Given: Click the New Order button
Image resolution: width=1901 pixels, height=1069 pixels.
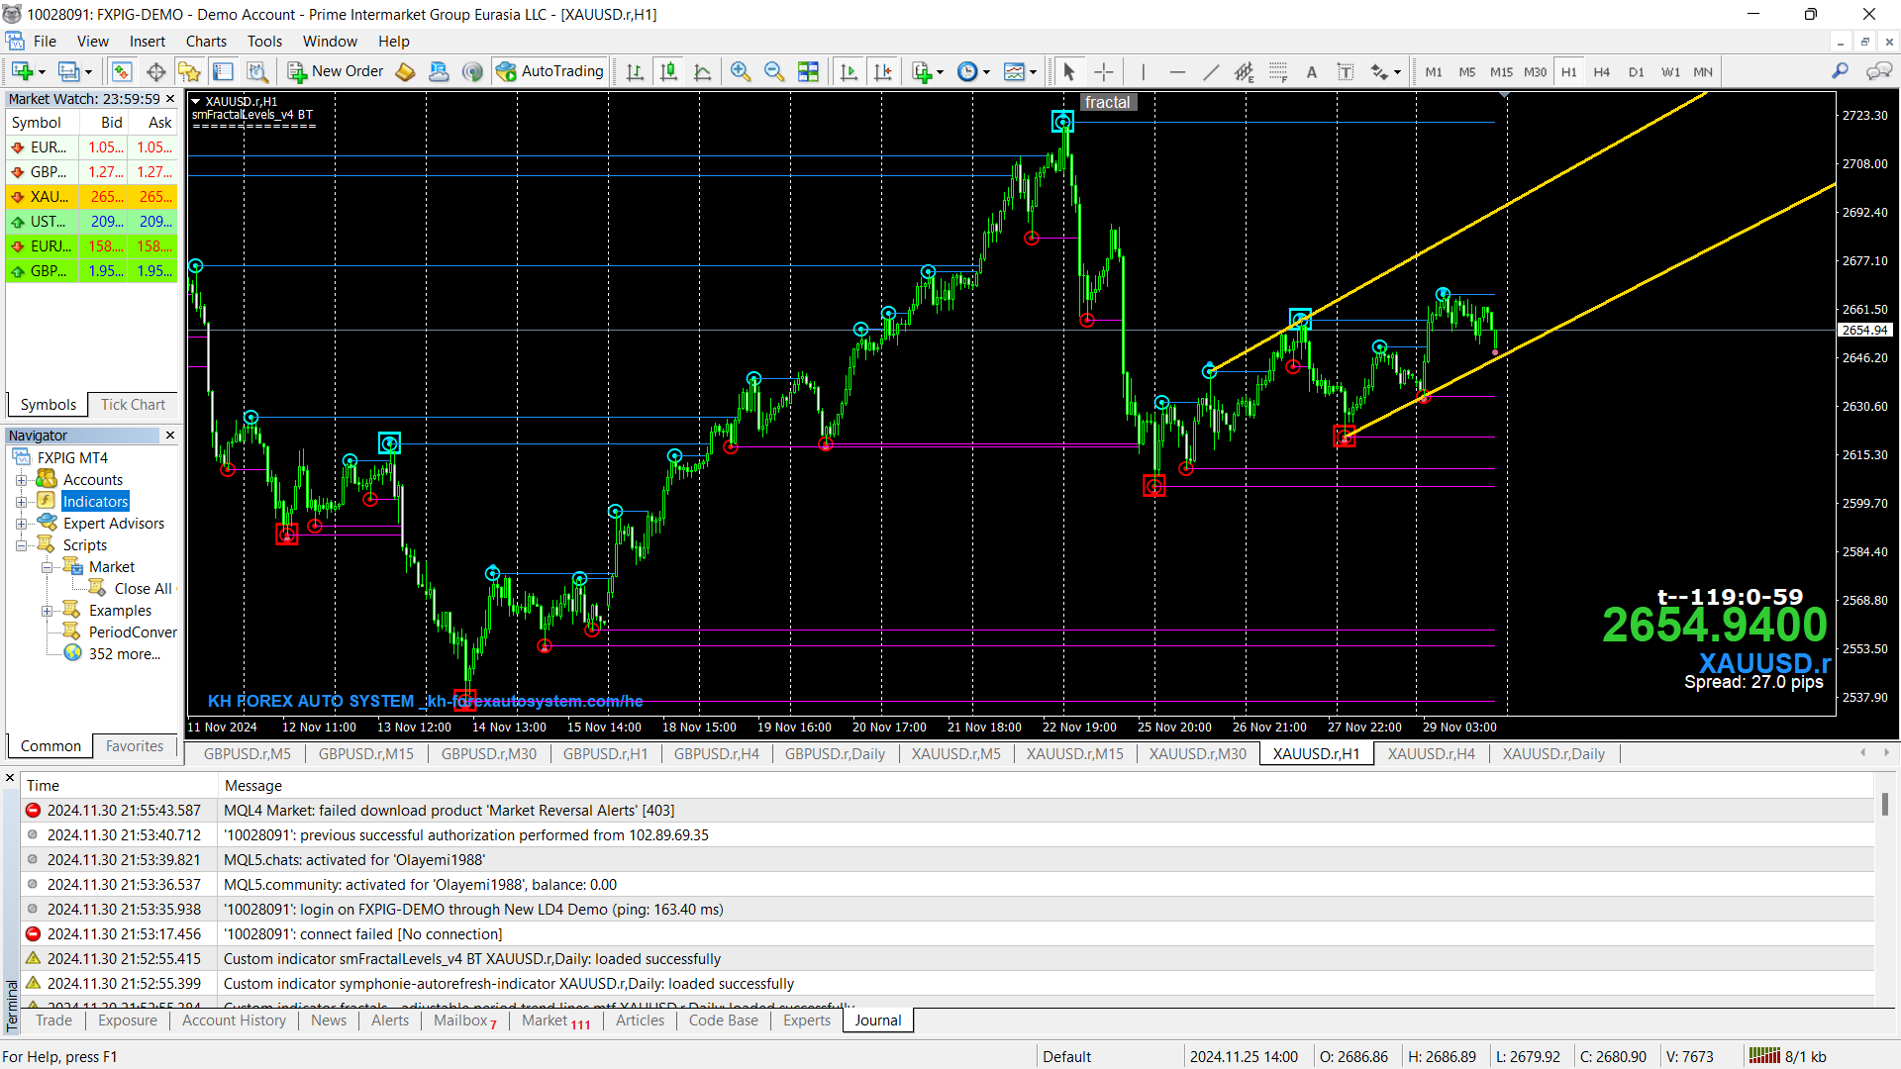Looking at the screenshot, I should click(336, 71).
